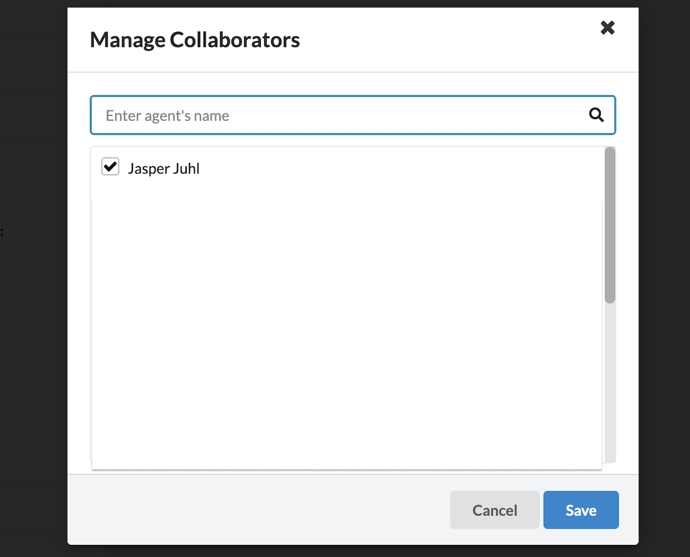Viewport: 690px width, 557px height.
Task: Dismiss dialog using the top-right X icon
Action: click(608, 28)
